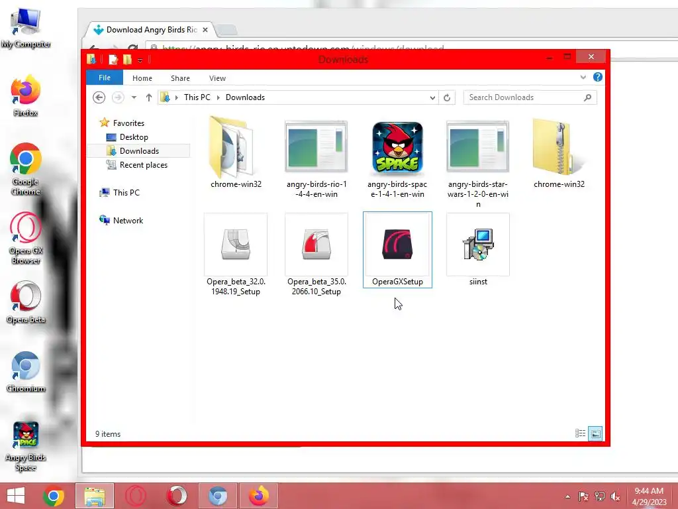This screenshot has height=509, width=678.
Task: Select Opera_beta_35.0.2066.10_Setup file
Action: [x=316, y=254]
